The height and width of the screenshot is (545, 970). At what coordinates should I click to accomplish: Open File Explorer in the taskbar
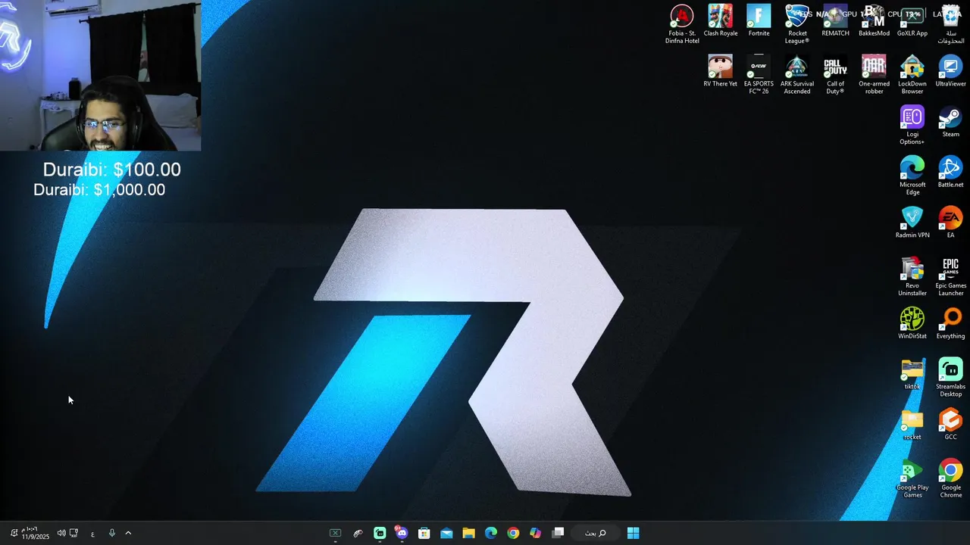pos(468,533)
